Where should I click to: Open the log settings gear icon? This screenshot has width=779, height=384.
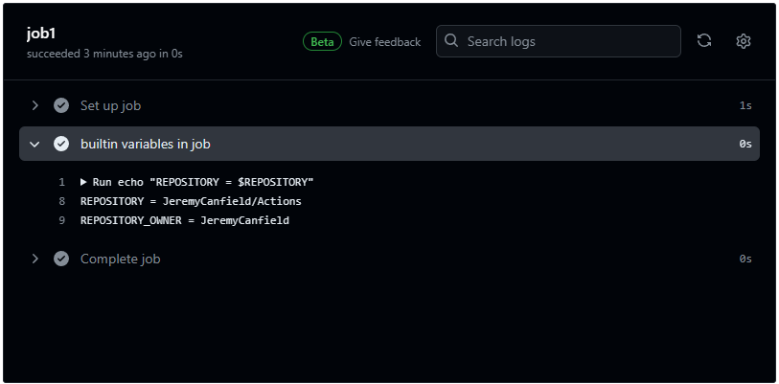click(744, 41)
